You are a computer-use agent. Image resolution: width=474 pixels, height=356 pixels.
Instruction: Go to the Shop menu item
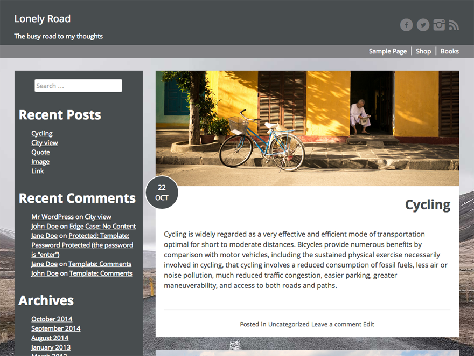(x=423, y=51)
